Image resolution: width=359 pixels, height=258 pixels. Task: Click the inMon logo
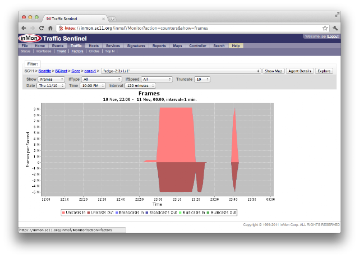[30, 38]
